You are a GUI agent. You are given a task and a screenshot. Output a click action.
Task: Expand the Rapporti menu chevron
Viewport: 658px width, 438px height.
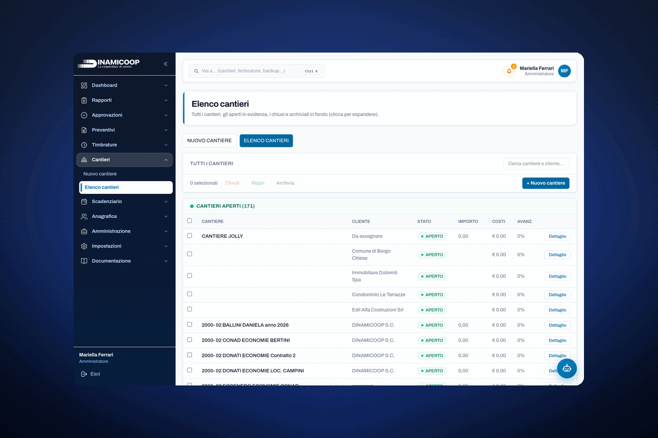[166, 100]
